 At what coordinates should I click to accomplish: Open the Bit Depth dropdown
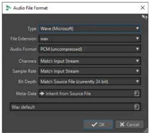90,81
